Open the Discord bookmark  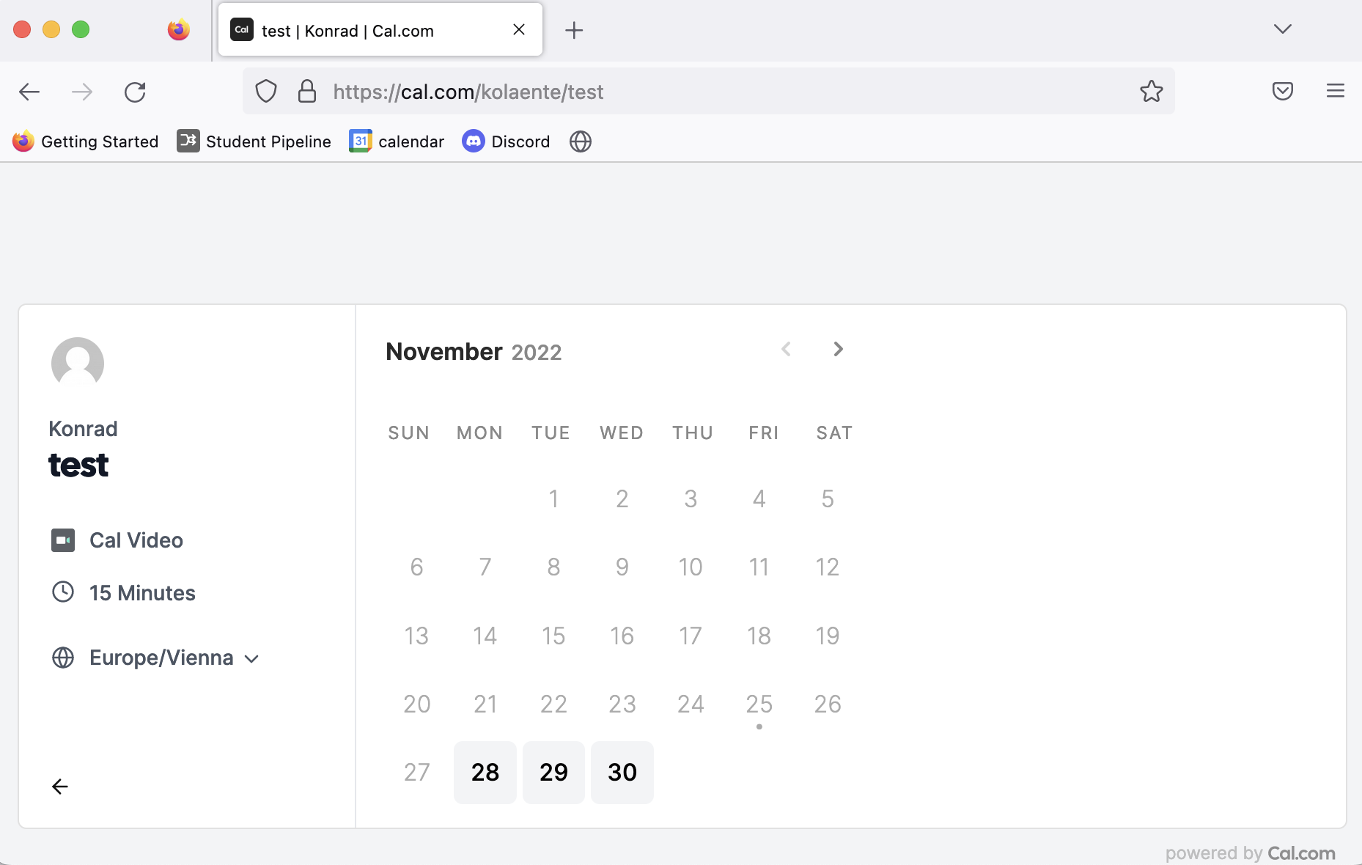tap(506, 141)
